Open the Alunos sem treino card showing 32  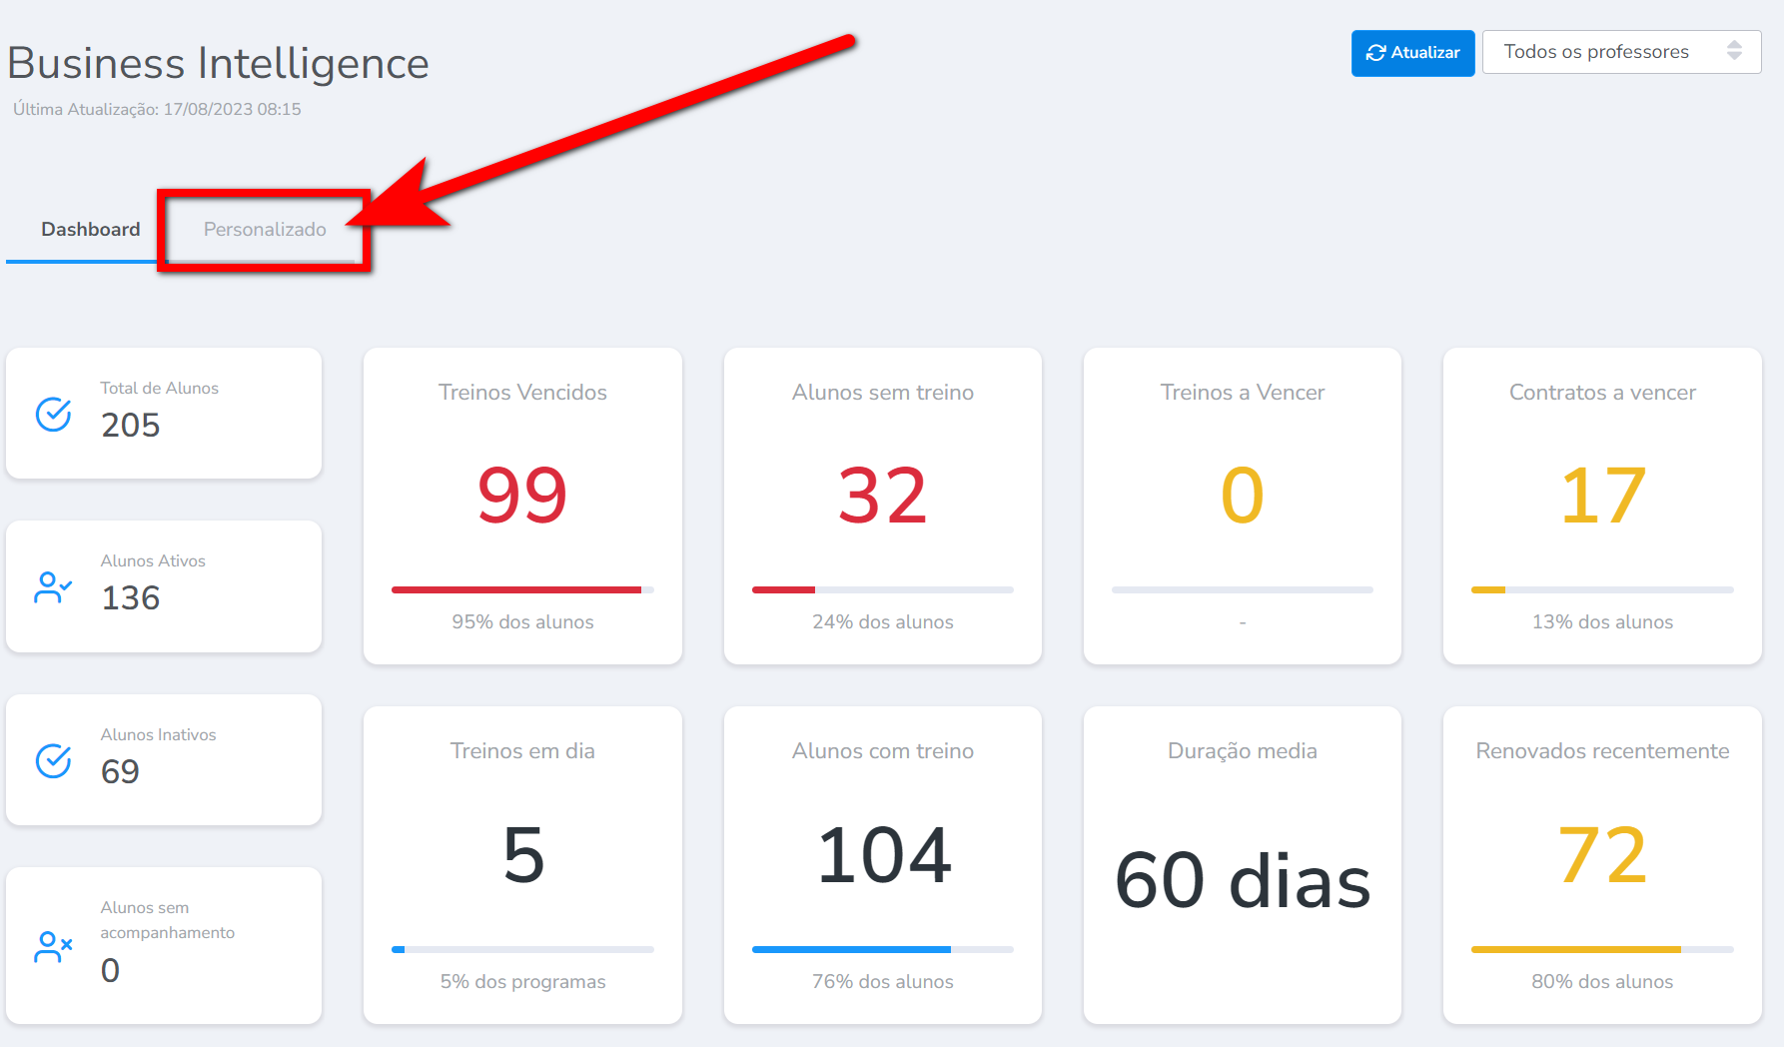pos(882,506)
